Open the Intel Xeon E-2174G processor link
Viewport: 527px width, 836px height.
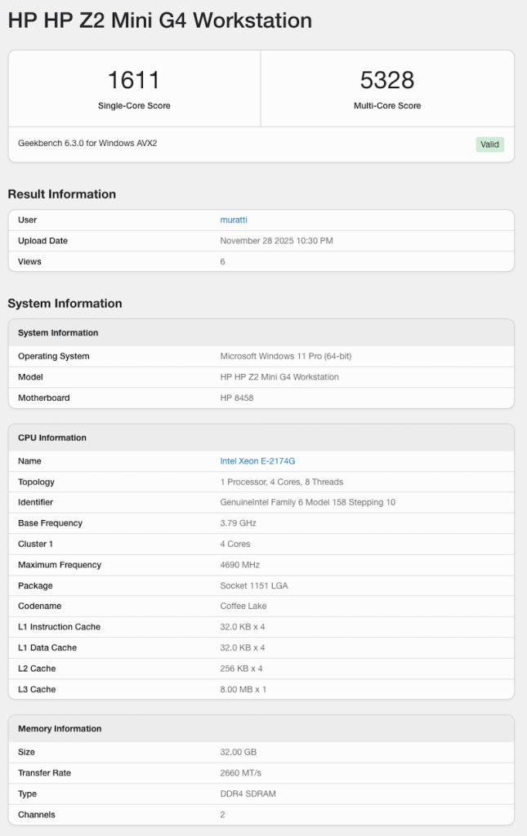click(x=257, y=461)
